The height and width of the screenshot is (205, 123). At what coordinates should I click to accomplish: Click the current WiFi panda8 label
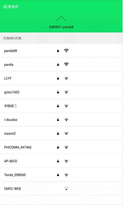61,27
